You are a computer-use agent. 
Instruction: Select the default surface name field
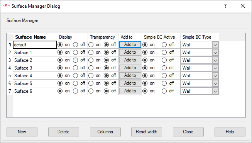coord(35,44)
